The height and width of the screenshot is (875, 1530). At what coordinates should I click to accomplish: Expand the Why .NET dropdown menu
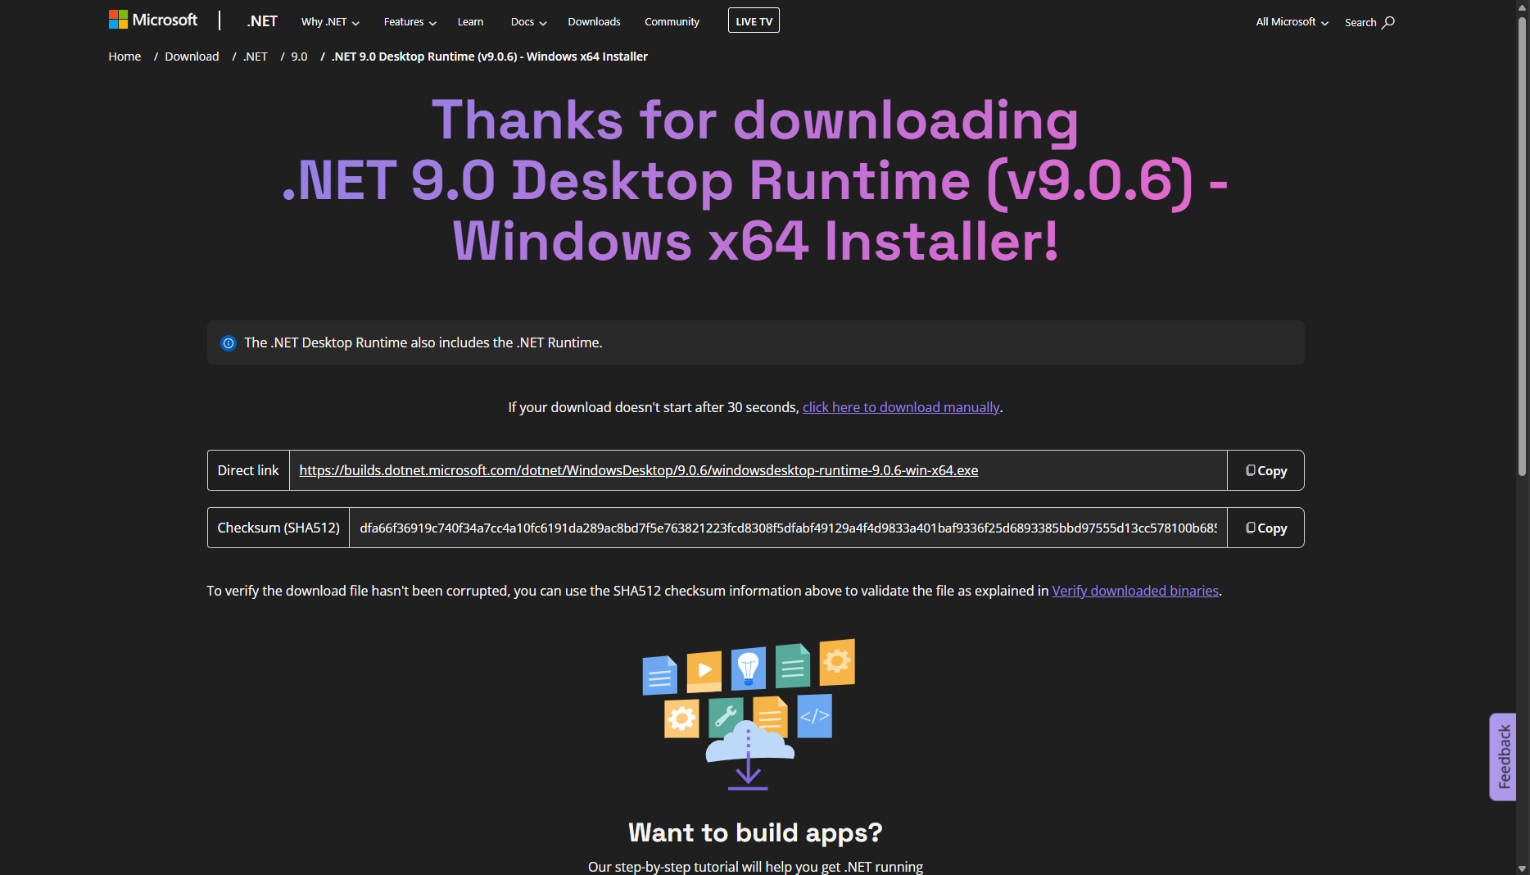tap(330, 21)
